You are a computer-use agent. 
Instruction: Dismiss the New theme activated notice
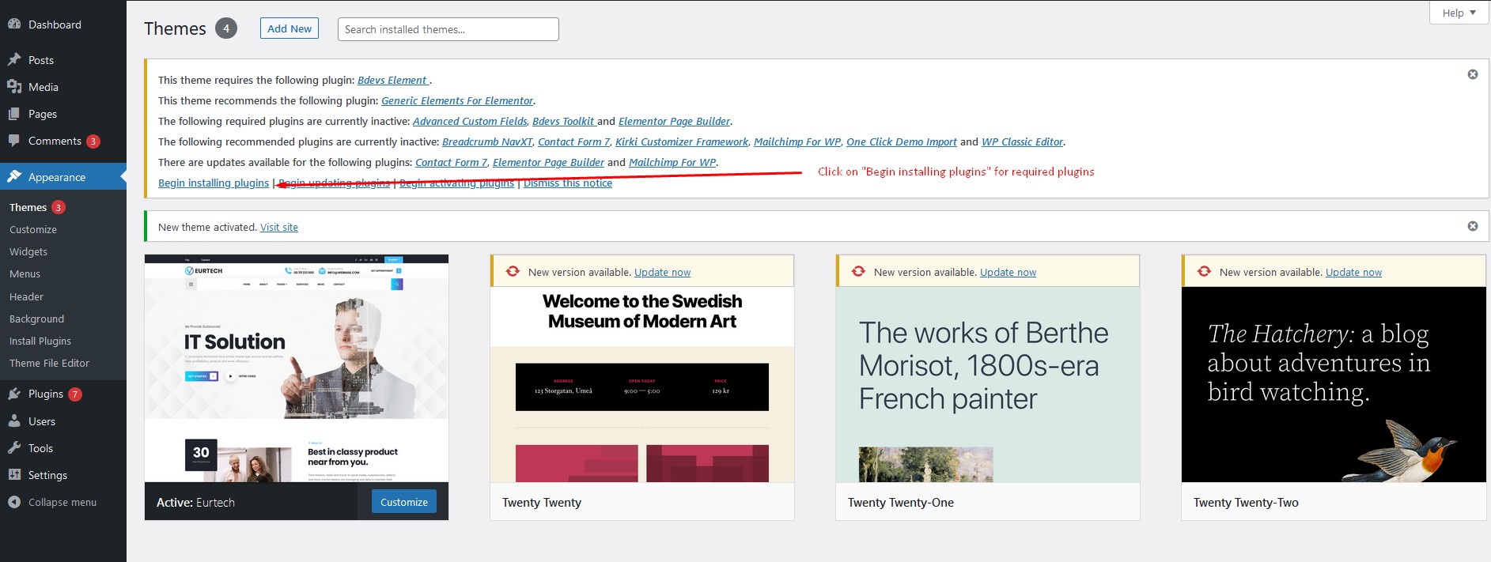(1473, 226)
